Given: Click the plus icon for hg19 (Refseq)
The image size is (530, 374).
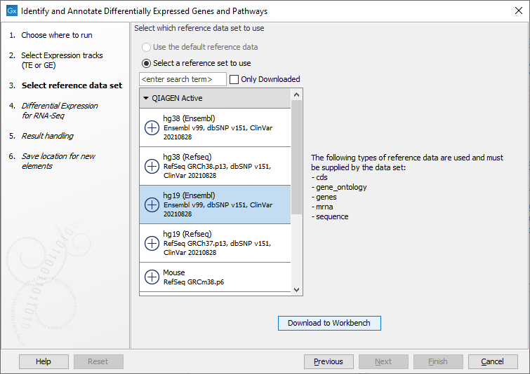Looking at the screenshot, I should (152, 243).
